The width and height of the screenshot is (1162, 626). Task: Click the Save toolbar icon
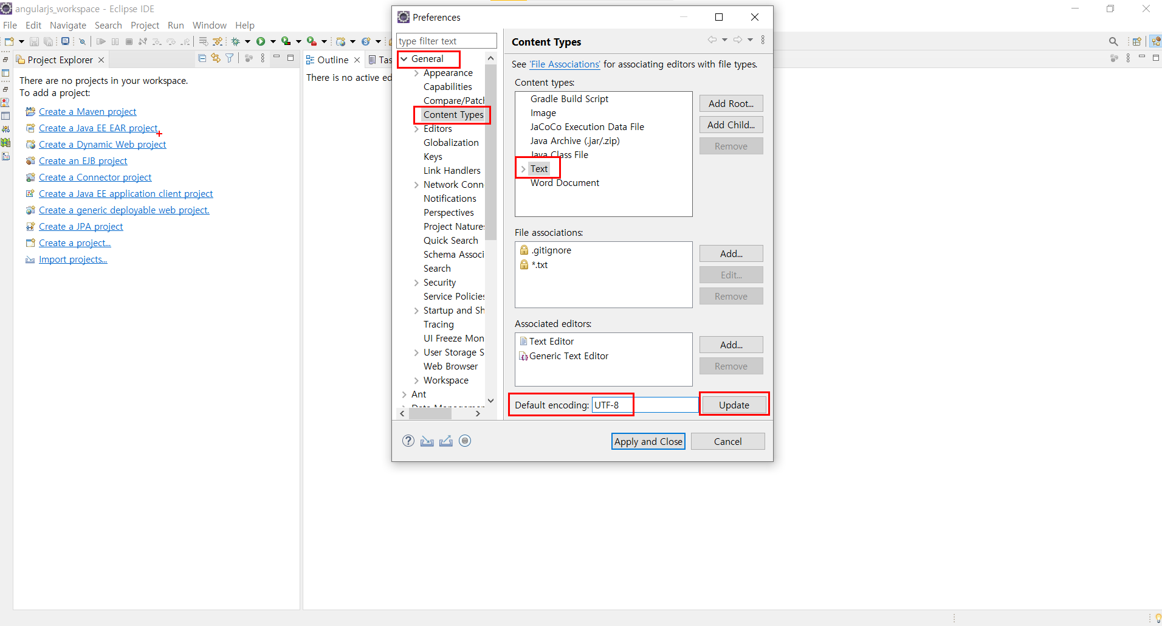tap(34, 41)
